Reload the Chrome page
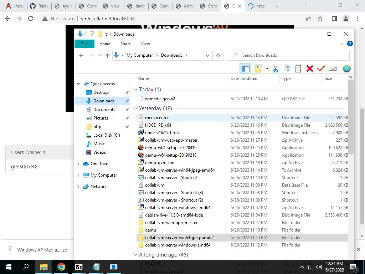This screenshot has width=365, height=274. point(31,19)
